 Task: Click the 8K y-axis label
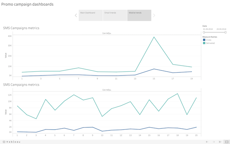(10, 108)
